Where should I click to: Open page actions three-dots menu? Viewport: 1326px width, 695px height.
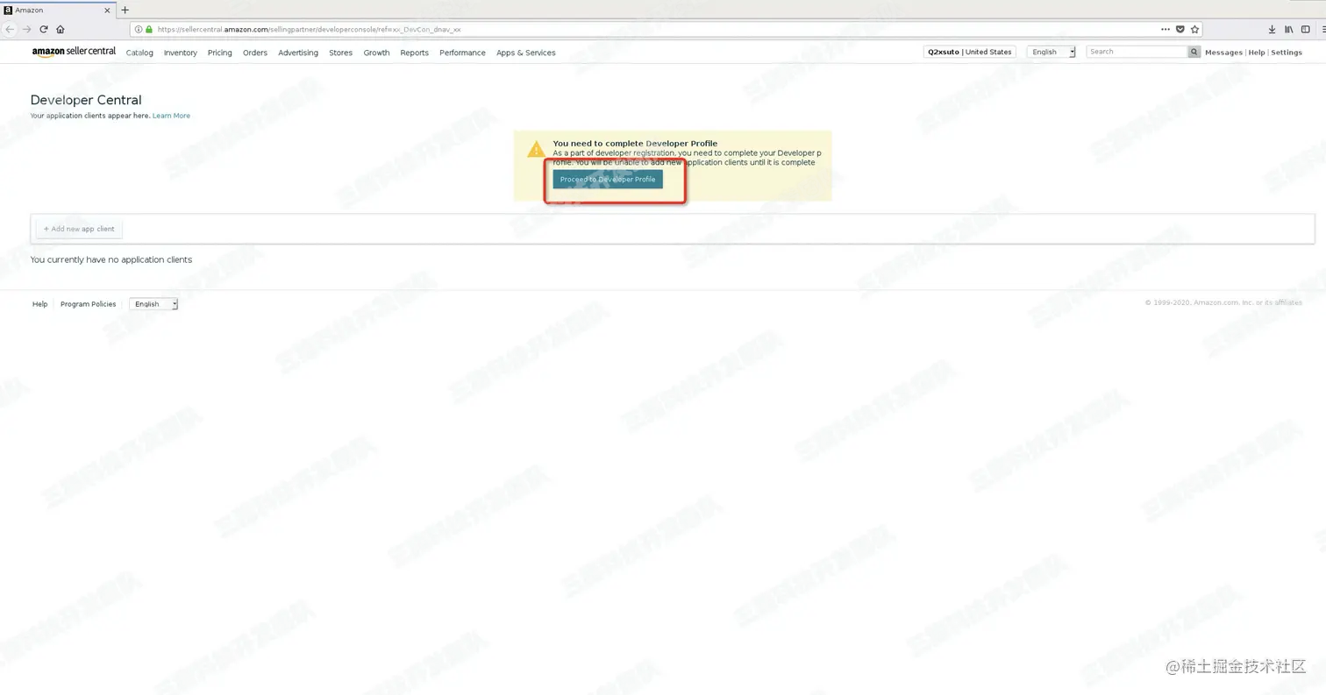pyautogui.click(x=1165, y=29)
